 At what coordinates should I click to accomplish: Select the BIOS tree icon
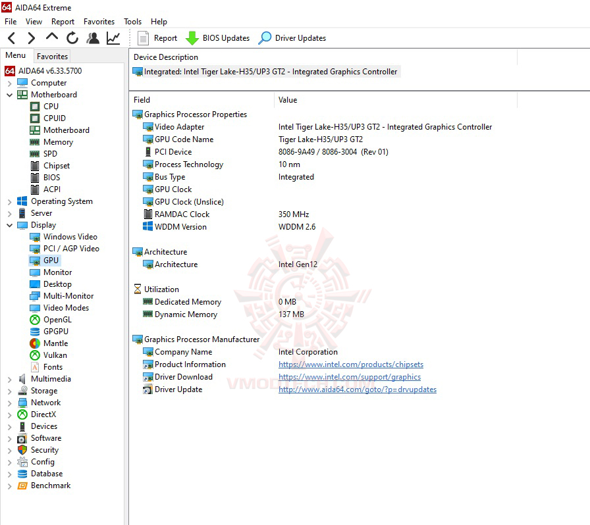pyautogui.click(x=35, y=178)
